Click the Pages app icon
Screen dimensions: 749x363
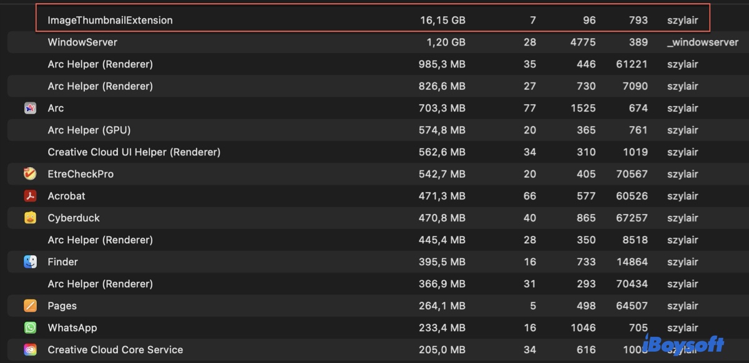[x=30, y=306]
